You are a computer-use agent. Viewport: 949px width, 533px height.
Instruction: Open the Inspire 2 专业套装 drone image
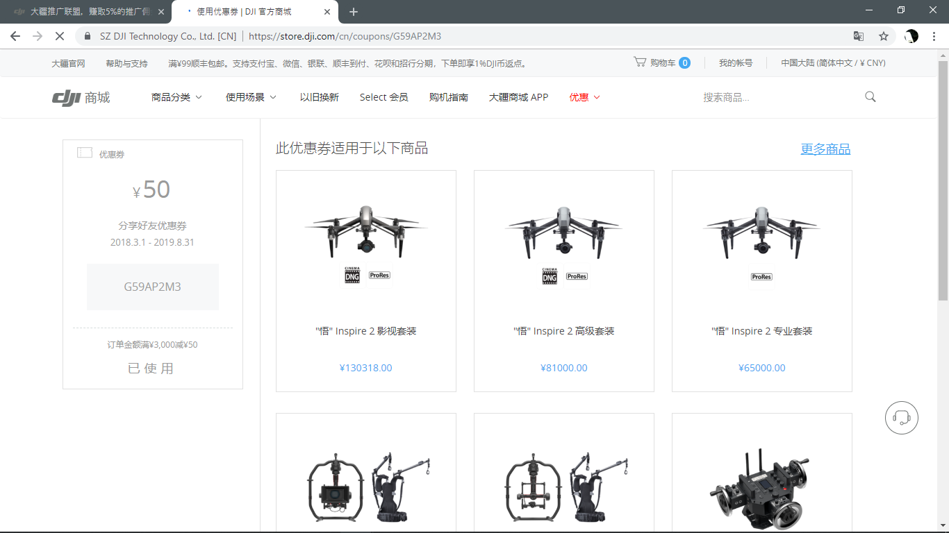[762, 244]
